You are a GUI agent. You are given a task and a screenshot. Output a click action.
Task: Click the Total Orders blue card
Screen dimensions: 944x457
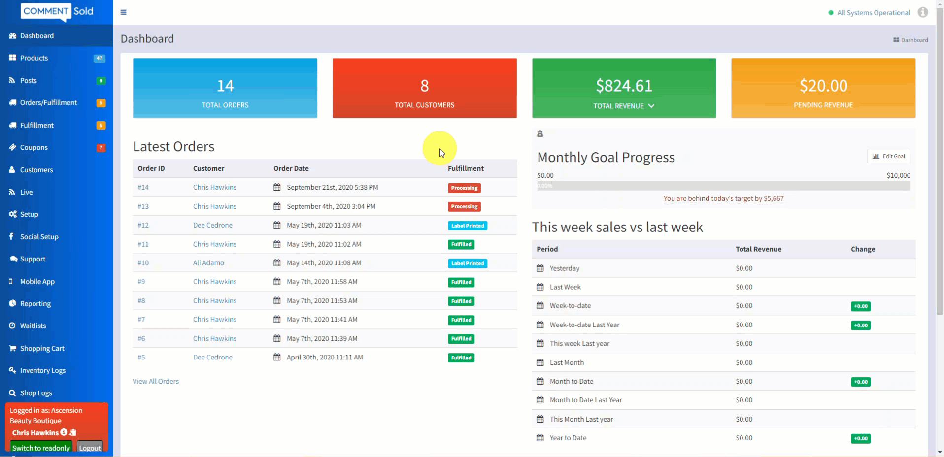[225, 88]
